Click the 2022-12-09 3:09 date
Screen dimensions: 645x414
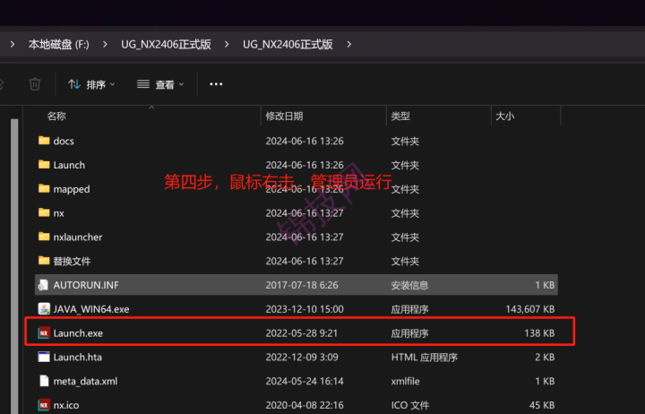click(302, 358)
